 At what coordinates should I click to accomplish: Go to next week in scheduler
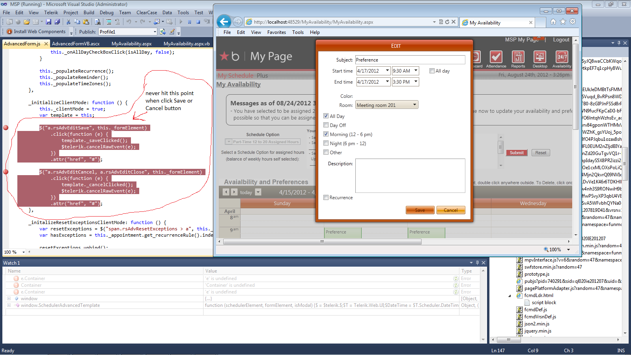(234, 192)
